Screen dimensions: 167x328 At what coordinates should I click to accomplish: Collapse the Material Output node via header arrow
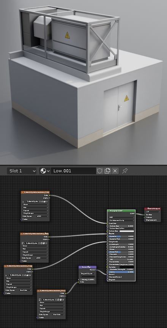click(146, 209)
